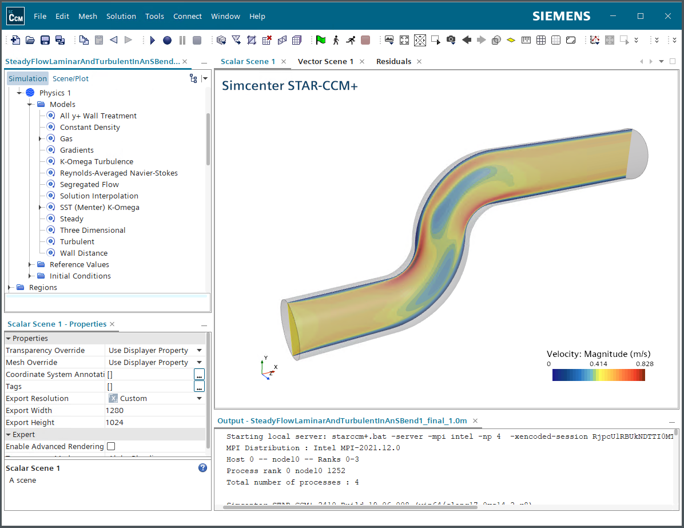Toggle the Enable Advanced Rendering checkbox
The width and height of the screenshot is (684, 528).
click(x=111, y=446)
